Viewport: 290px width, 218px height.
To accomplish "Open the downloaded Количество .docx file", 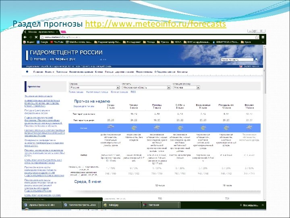I will tap(81, 205).
